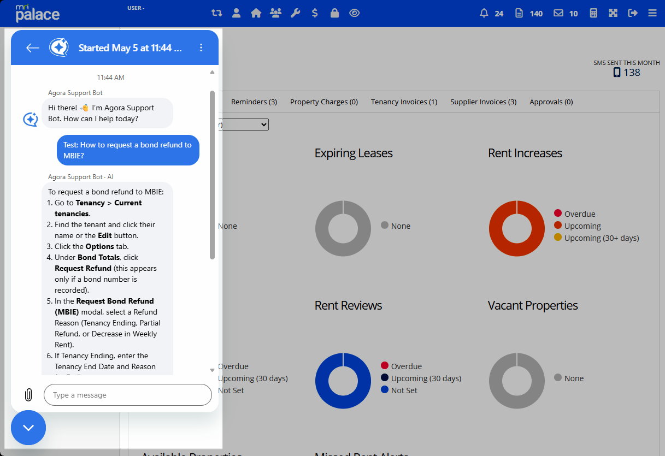Click the bot greeting message bubble

coord(107,113)
